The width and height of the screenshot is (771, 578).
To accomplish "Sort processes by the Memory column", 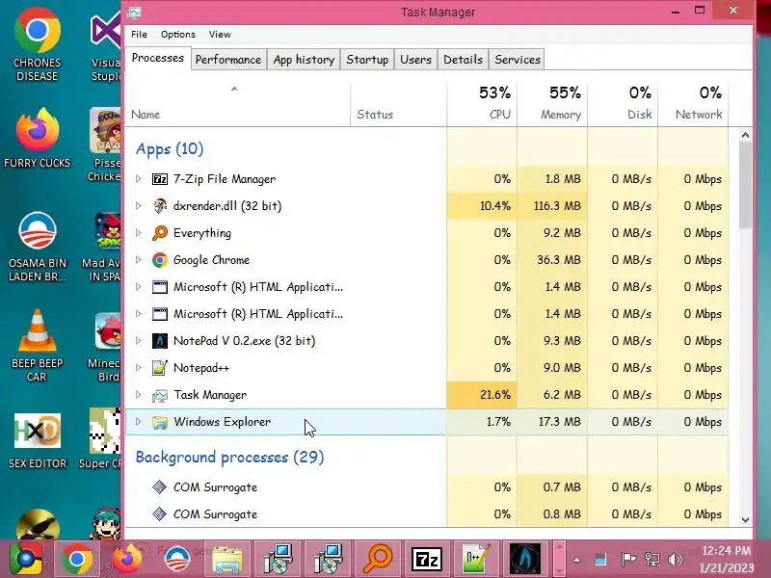I will pos(552,103).
